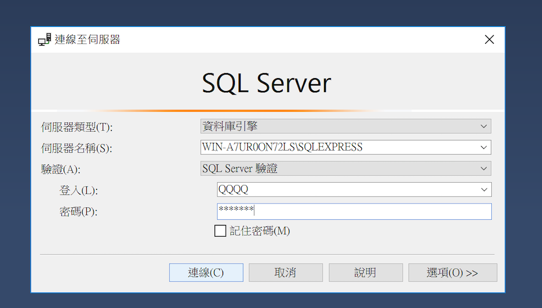
Task: Close the 連線至伺服器 dialog
Action: 489,40
